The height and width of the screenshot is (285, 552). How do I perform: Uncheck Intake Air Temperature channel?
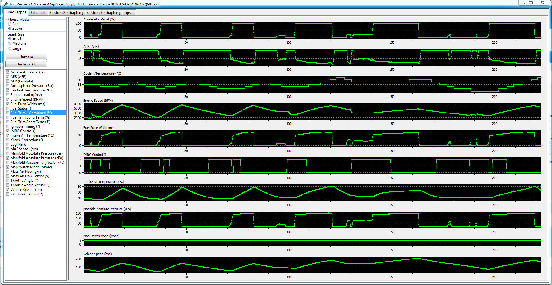[x=8, y=135]
